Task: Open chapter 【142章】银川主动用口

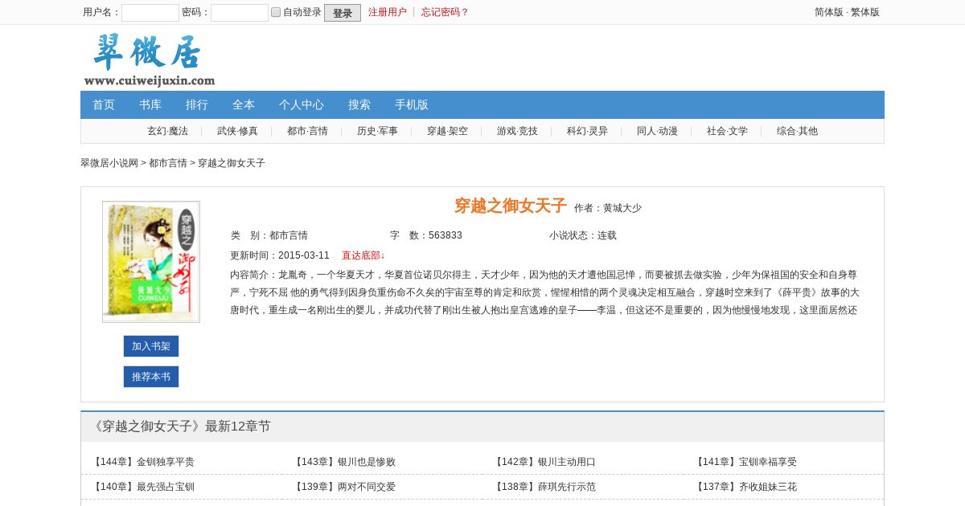Action: click(544, 462)
